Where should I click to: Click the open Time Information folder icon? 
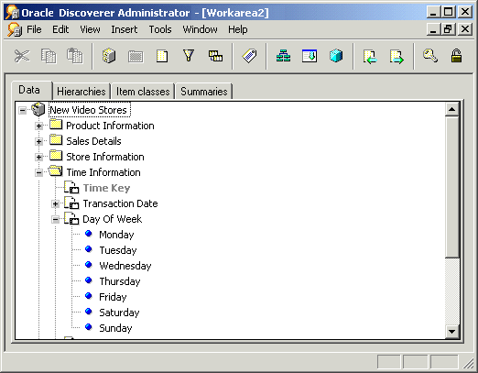click(x=56, y=171)
